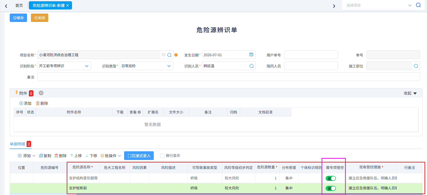Copy the selected detail row with 复制
The image size is (427, 195).
point(45,156)
